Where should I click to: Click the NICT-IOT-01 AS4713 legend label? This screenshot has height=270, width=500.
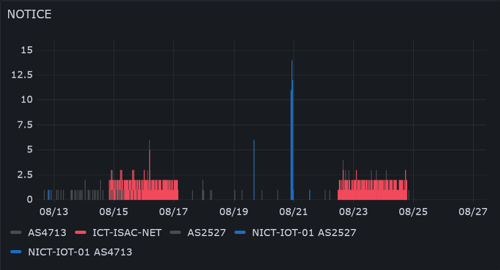[80, 251]
